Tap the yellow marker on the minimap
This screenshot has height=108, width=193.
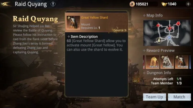pos(159,40)
